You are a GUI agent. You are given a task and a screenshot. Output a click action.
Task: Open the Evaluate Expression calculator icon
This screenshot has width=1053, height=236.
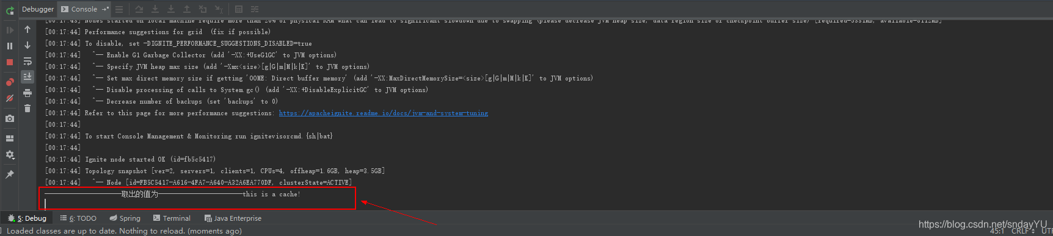click(x=239, y=9)
